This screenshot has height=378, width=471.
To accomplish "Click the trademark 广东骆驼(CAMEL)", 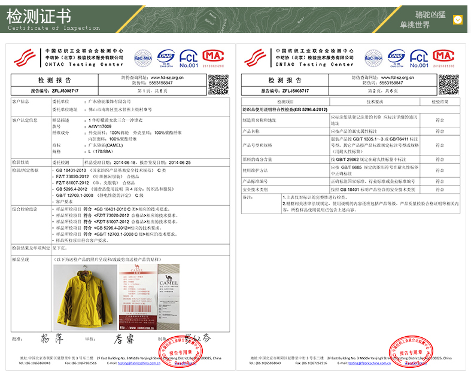I will (105, 145).
